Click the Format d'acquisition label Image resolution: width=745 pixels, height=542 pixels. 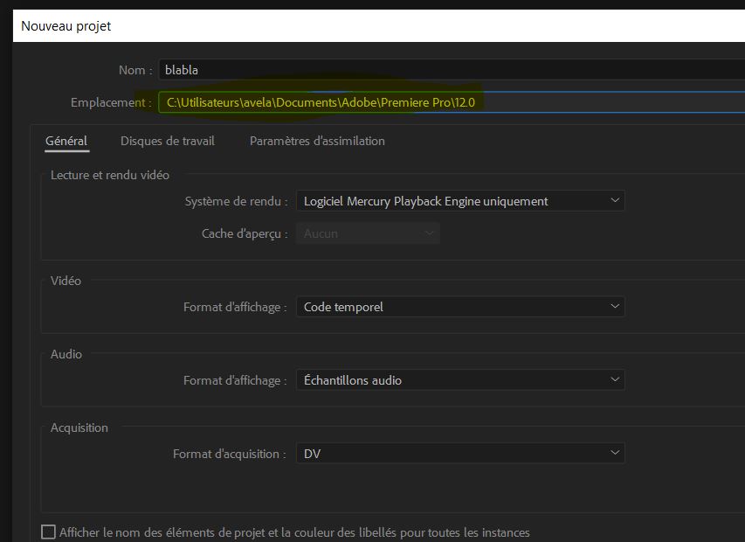coord(230,454)
